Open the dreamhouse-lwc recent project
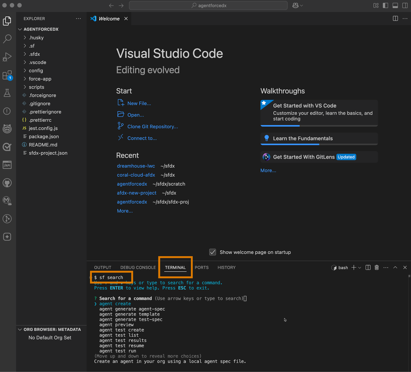Viewport: 411px width, 372px height. [136, 166]
